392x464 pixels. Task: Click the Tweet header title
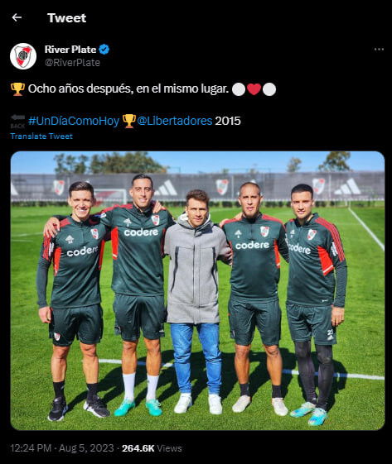(x=67, y=18)
